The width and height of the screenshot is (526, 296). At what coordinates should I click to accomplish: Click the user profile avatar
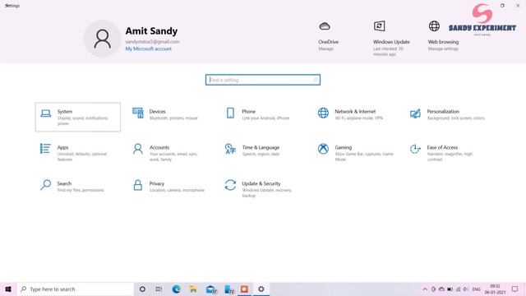click(102, 39)
